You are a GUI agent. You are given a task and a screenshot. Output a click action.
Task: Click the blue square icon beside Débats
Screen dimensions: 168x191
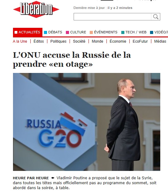pyautogui.click(x=45, y=32)
